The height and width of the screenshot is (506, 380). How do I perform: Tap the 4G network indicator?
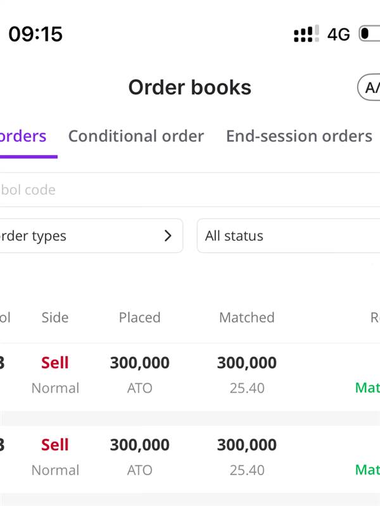tap(338, 34)
